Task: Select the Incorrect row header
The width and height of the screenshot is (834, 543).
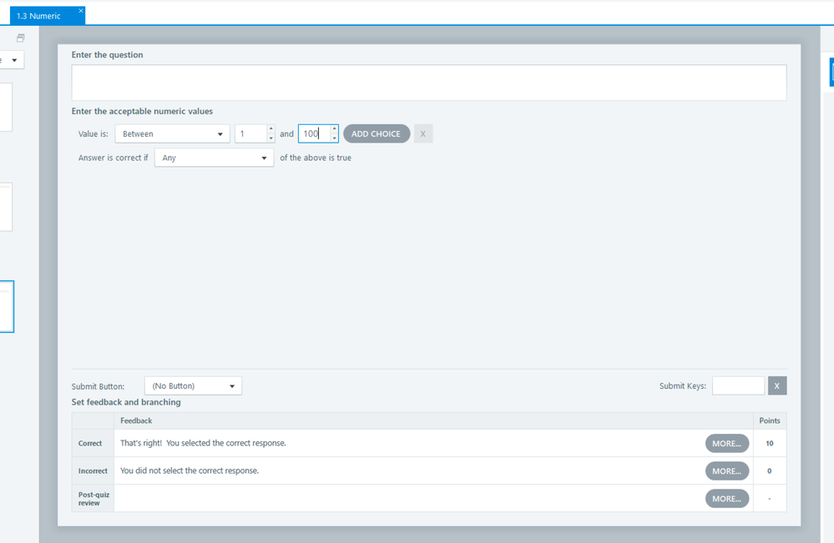Action: 93,470
